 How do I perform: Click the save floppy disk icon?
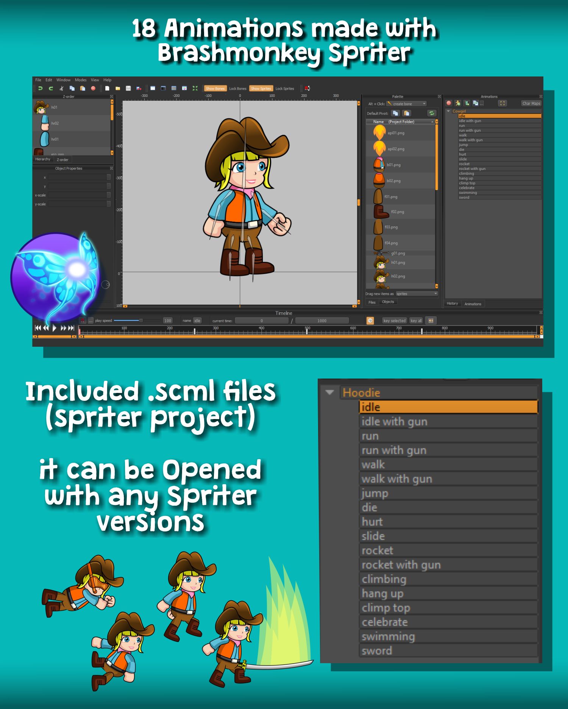click(x=128, y=88)
